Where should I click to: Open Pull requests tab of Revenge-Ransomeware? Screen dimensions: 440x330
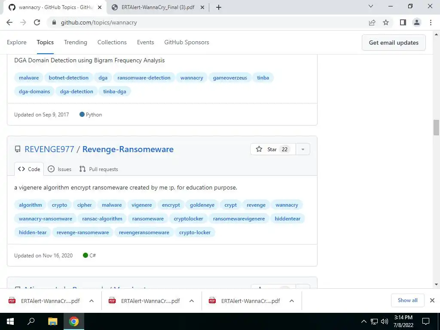click(99, 169)
